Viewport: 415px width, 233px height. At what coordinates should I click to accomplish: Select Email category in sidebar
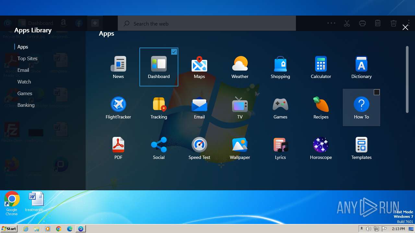pos(23,70)
